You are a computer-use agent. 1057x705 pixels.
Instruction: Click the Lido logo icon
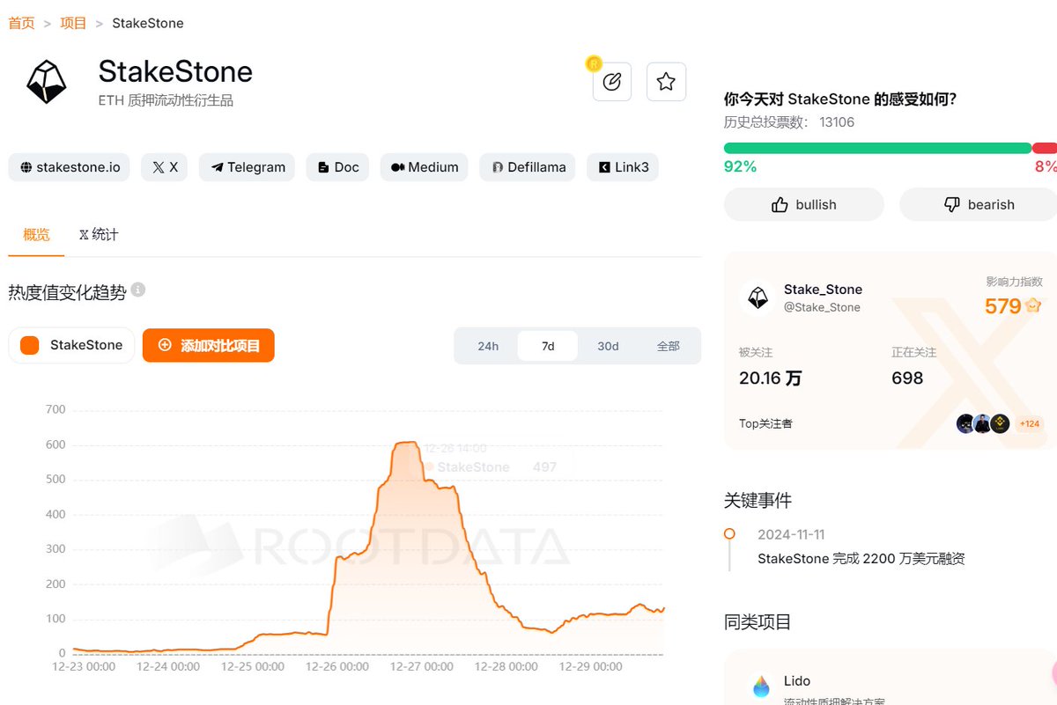click(761, 687)
